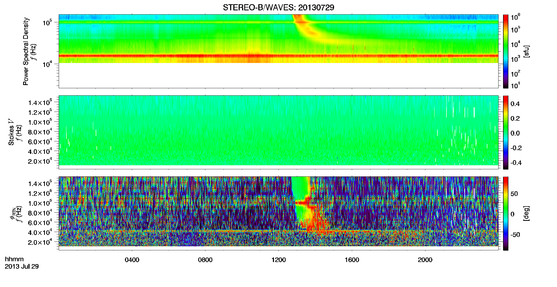Click the 0.0 label on Stokes V colorbar
This screenshot has height=287, width=557.
515,133
